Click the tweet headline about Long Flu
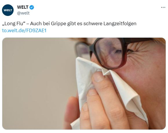 (x=69, y=23)
